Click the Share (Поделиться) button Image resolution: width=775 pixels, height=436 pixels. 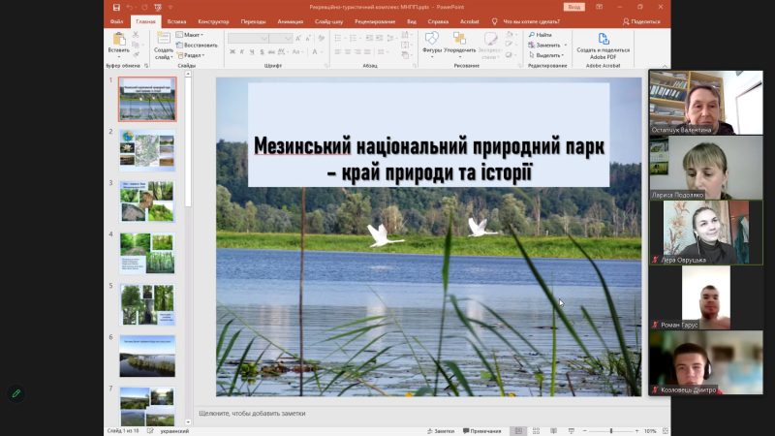(x=642, y=20)
